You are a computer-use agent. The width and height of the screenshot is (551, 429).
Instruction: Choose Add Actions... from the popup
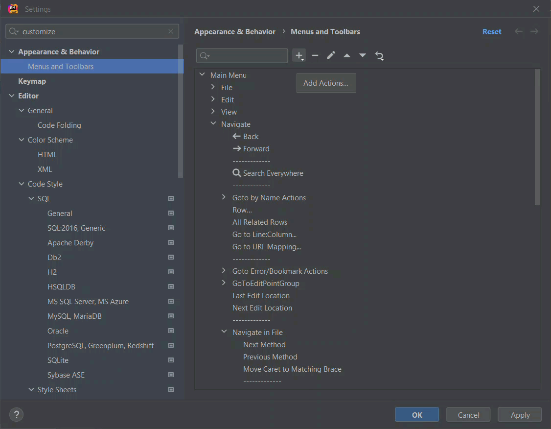[x=326, y=83]
